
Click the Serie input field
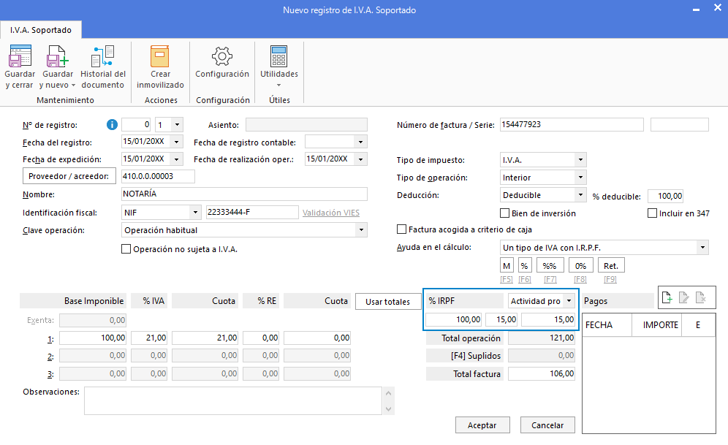pyautogui.click(x=679, y=124)
